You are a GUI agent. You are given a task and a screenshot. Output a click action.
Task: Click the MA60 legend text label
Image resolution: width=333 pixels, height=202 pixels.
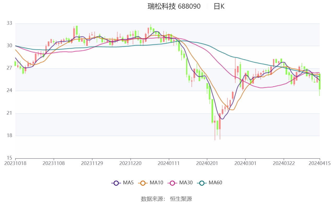[215, 183]
